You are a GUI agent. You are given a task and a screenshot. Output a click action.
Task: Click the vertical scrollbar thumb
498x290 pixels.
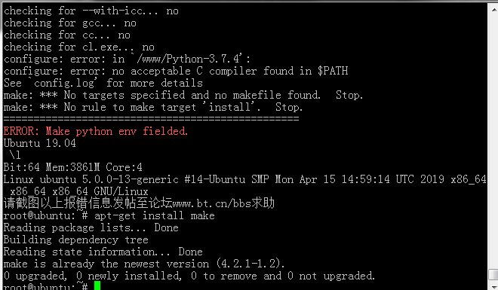pos(493,275)
